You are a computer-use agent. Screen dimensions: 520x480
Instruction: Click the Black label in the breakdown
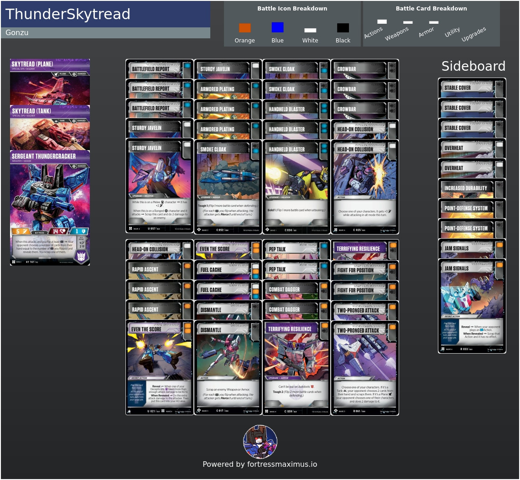pos(343,41)
